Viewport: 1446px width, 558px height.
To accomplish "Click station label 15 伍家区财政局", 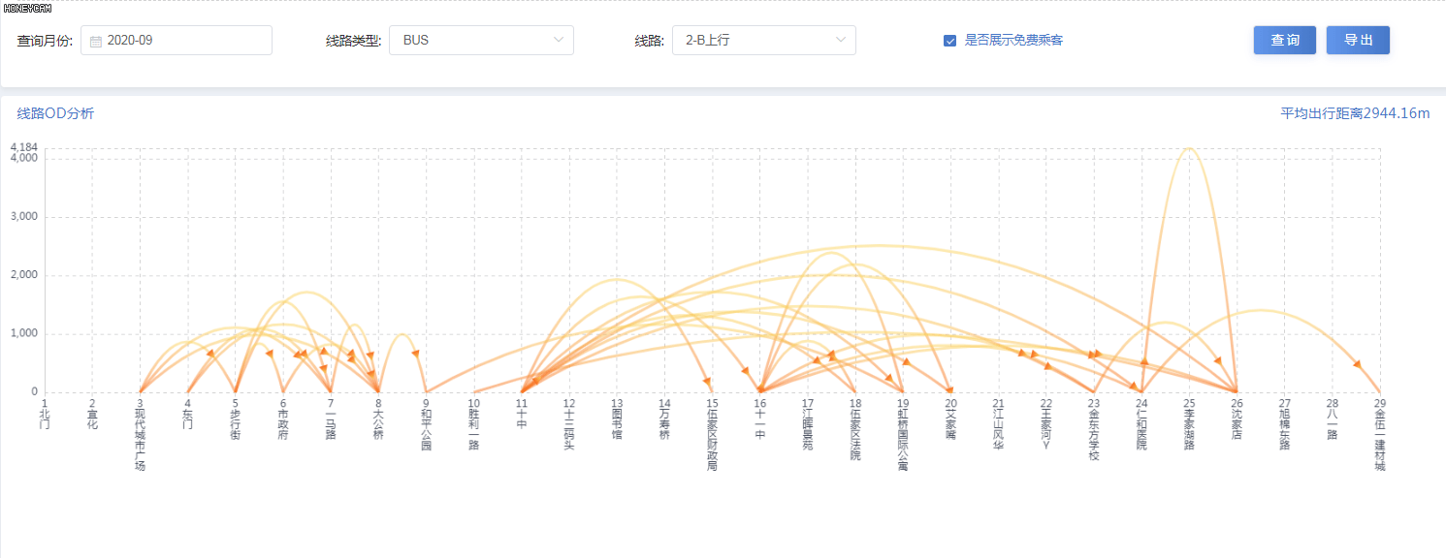I will [712, 434].
